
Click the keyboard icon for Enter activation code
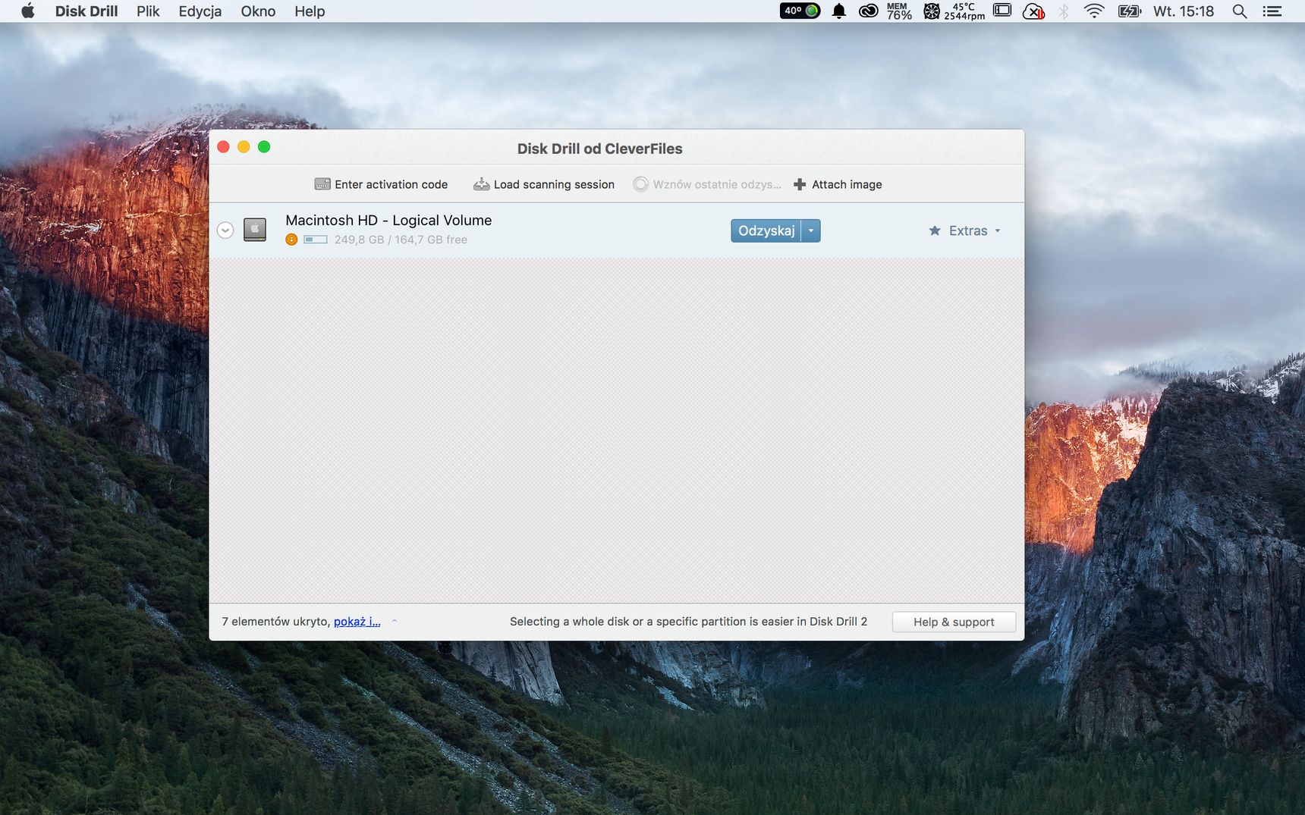tap(322, 184)
